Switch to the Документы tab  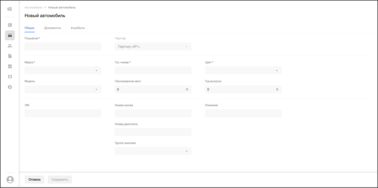[x=53, y=28]
